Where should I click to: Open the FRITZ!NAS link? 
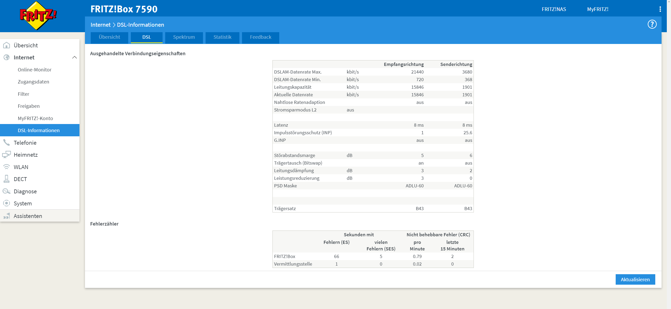554,9
